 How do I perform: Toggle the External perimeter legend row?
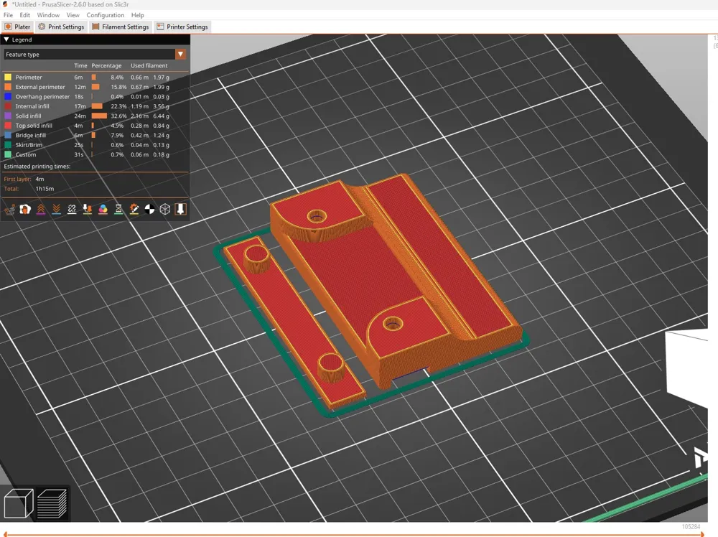click(x=95, y=87)
